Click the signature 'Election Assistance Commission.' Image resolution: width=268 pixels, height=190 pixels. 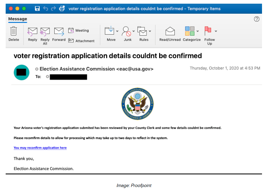44,169
